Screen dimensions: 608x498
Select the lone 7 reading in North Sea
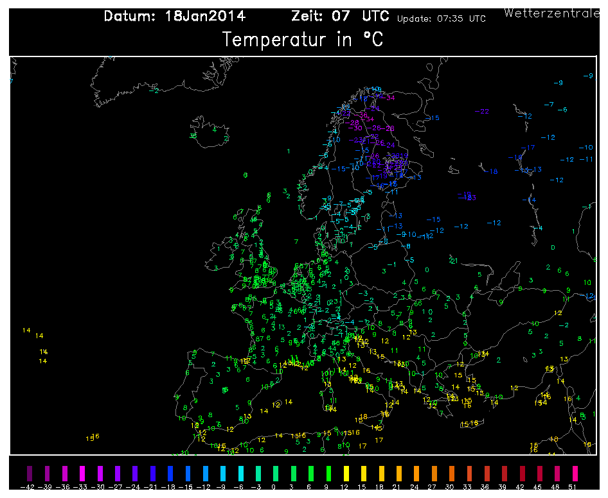click(x=296, y=242)
